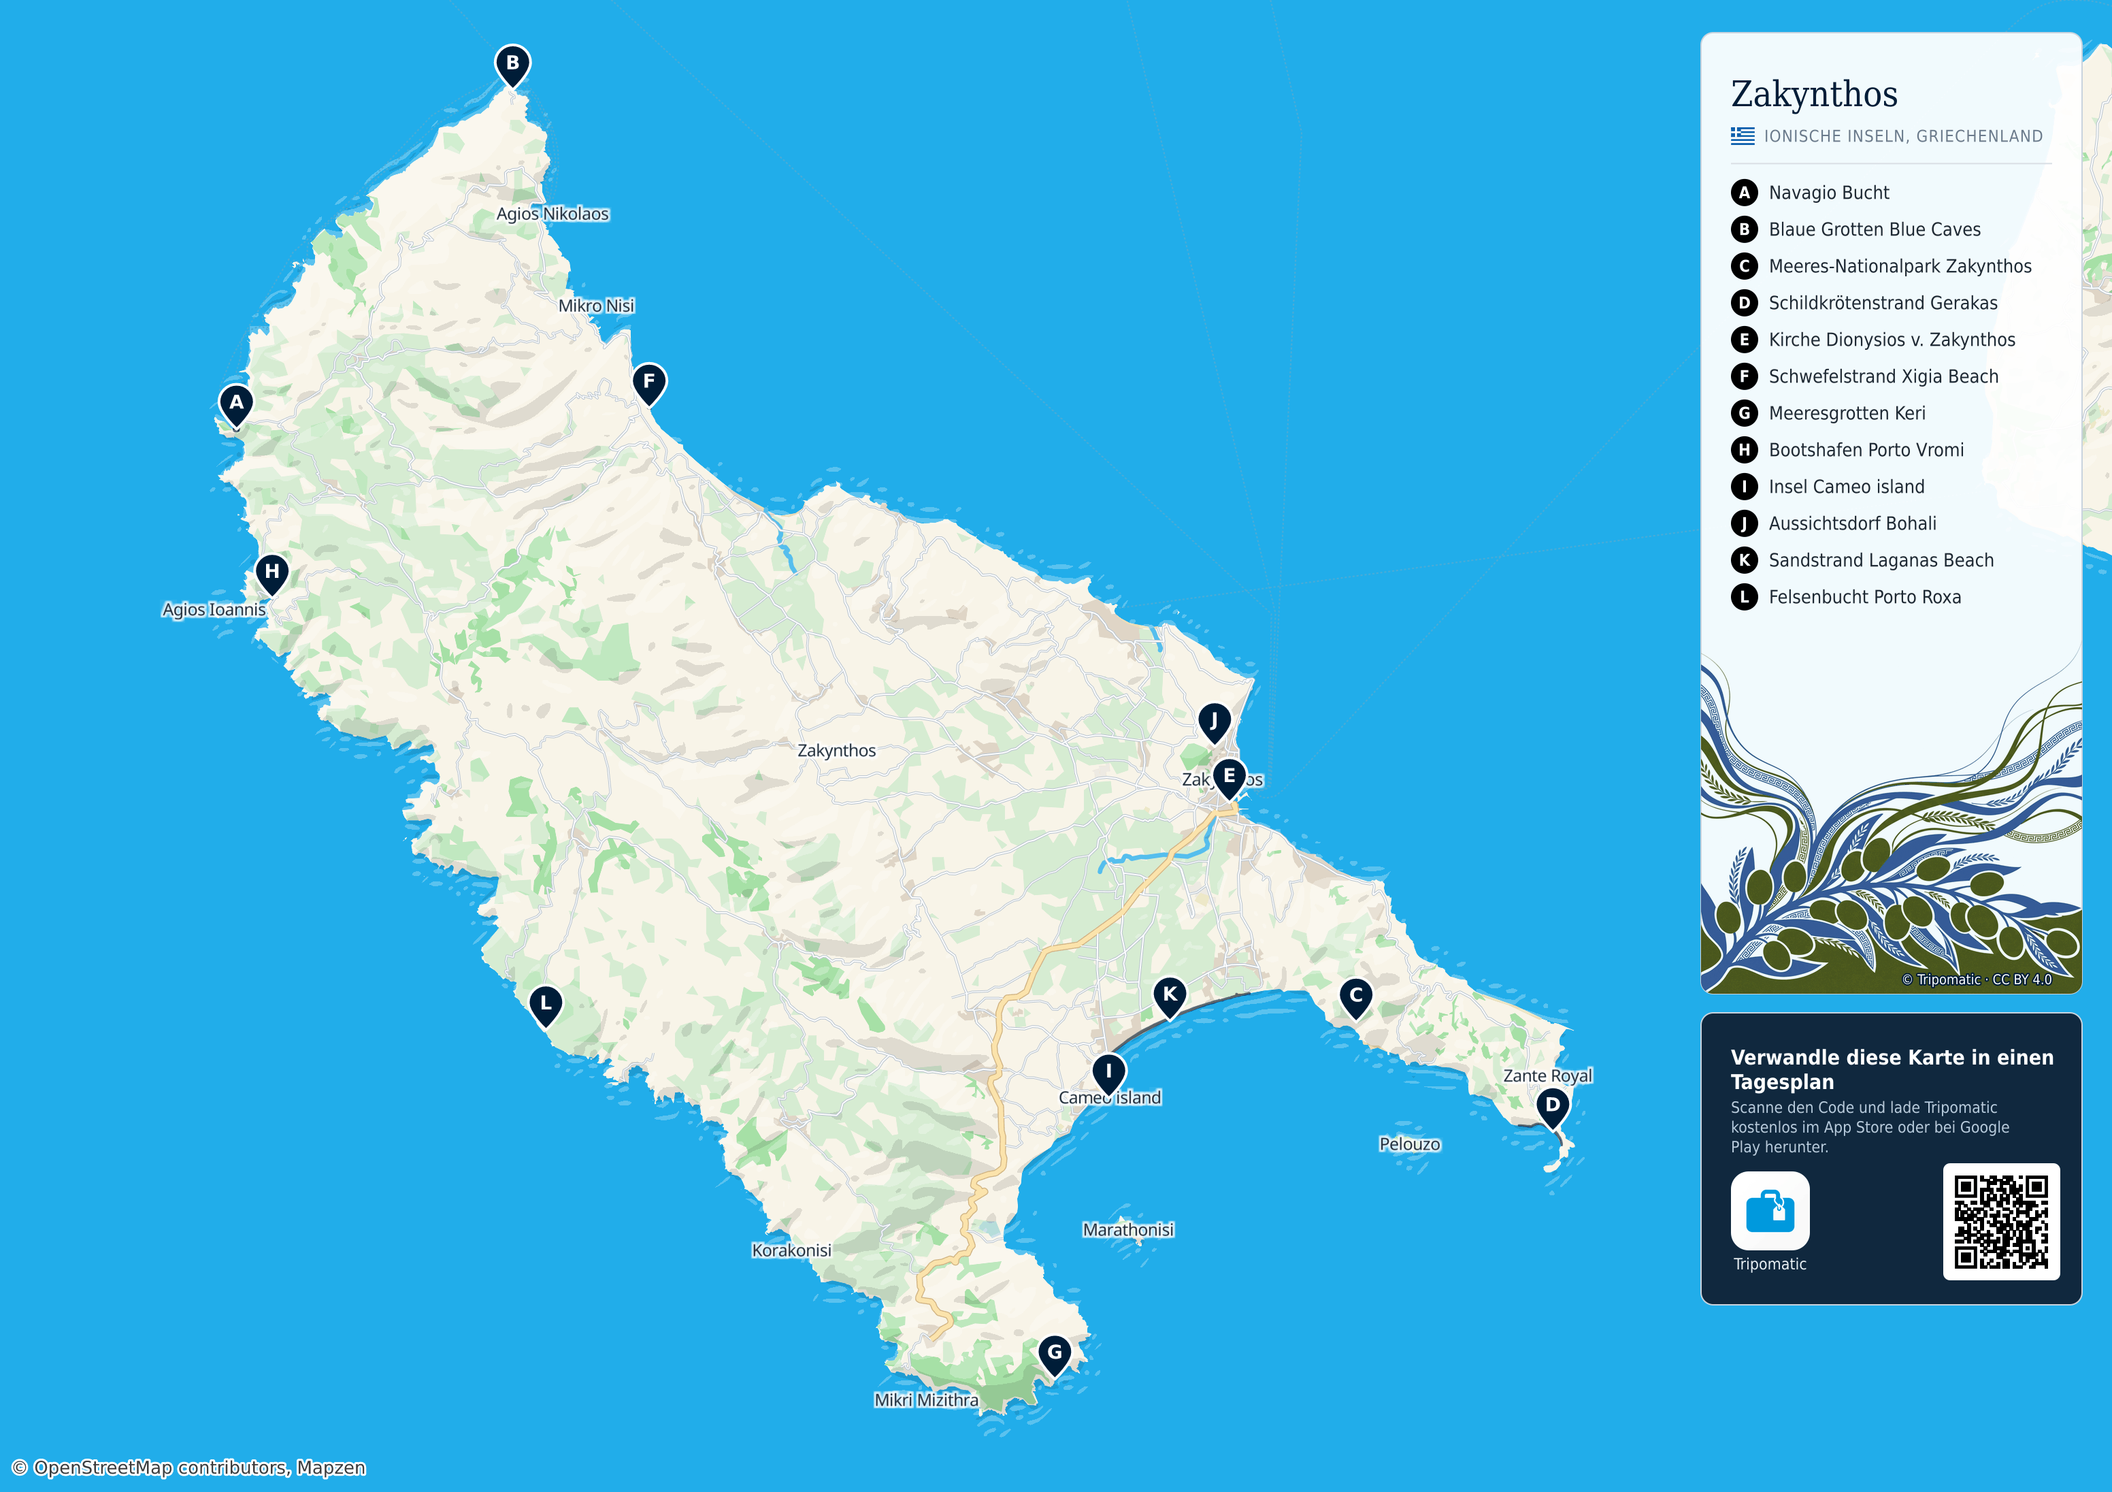This screenshot has width=2112, height=1492.
Task: Click the '© Tripomatic · CC BY 4.0' credit
Action: (1977, 979)
